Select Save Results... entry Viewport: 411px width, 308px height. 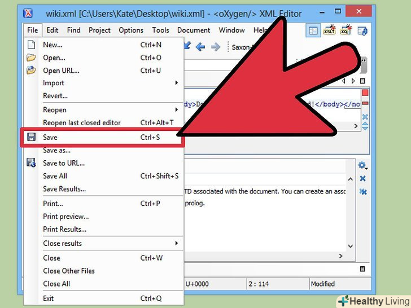103,189
